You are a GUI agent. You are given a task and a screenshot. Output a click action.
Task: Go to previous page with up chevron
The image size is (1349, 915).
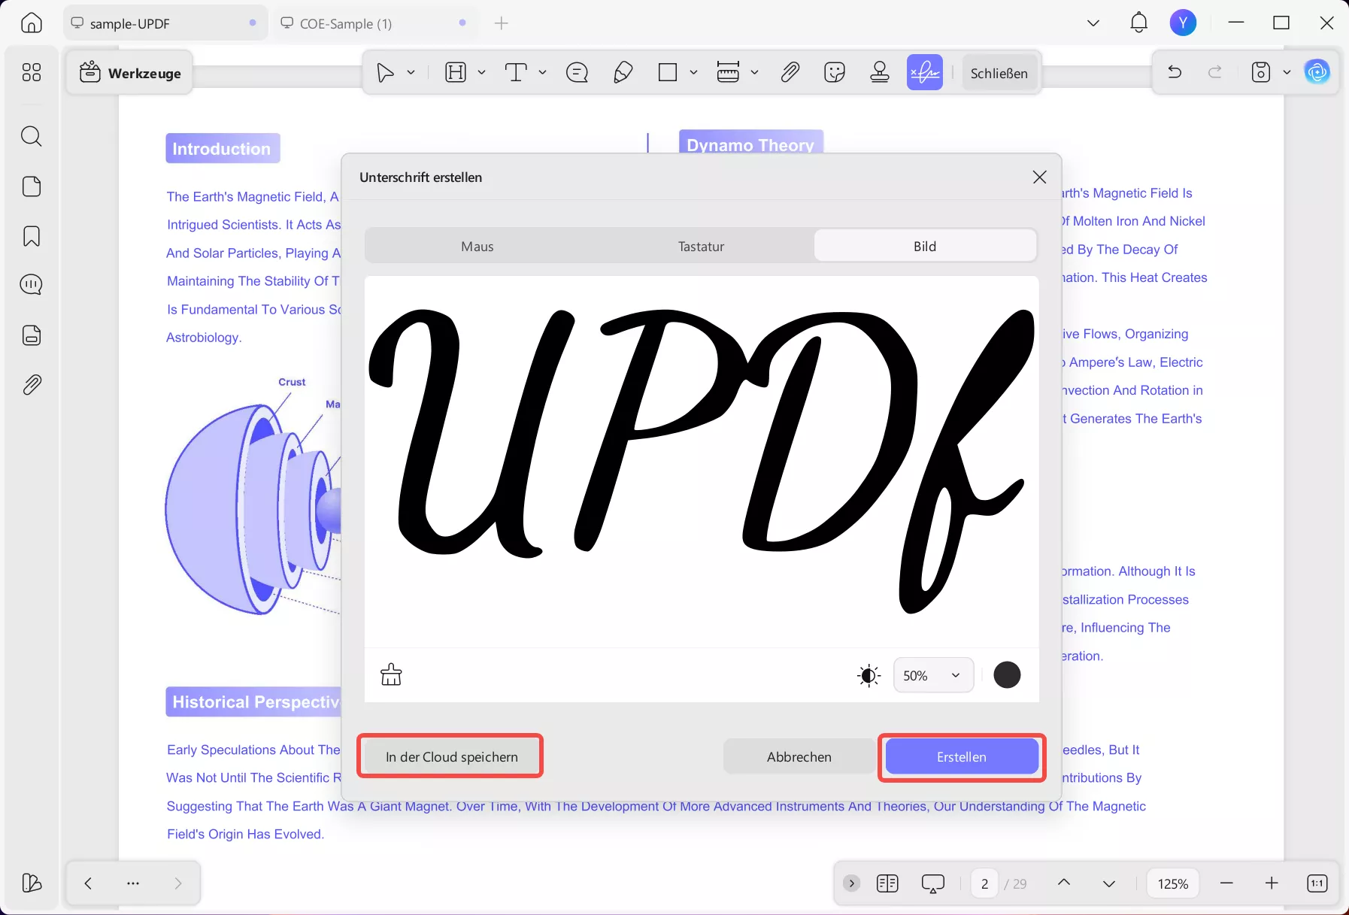click(1064, 883)
